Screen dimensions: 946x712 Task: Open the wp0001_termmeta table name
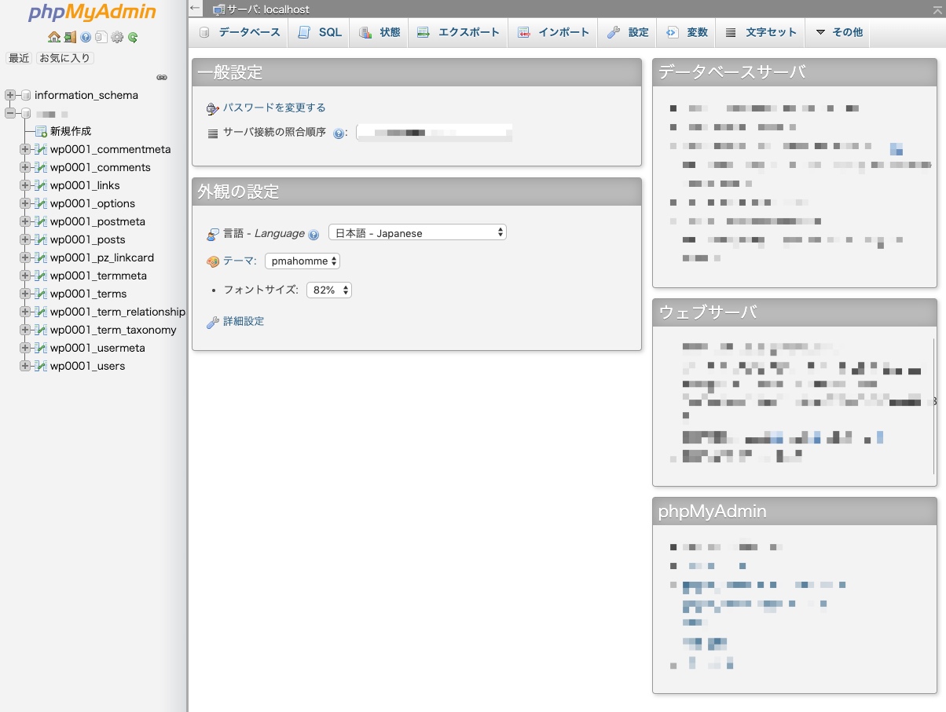[x=98, y=276]
